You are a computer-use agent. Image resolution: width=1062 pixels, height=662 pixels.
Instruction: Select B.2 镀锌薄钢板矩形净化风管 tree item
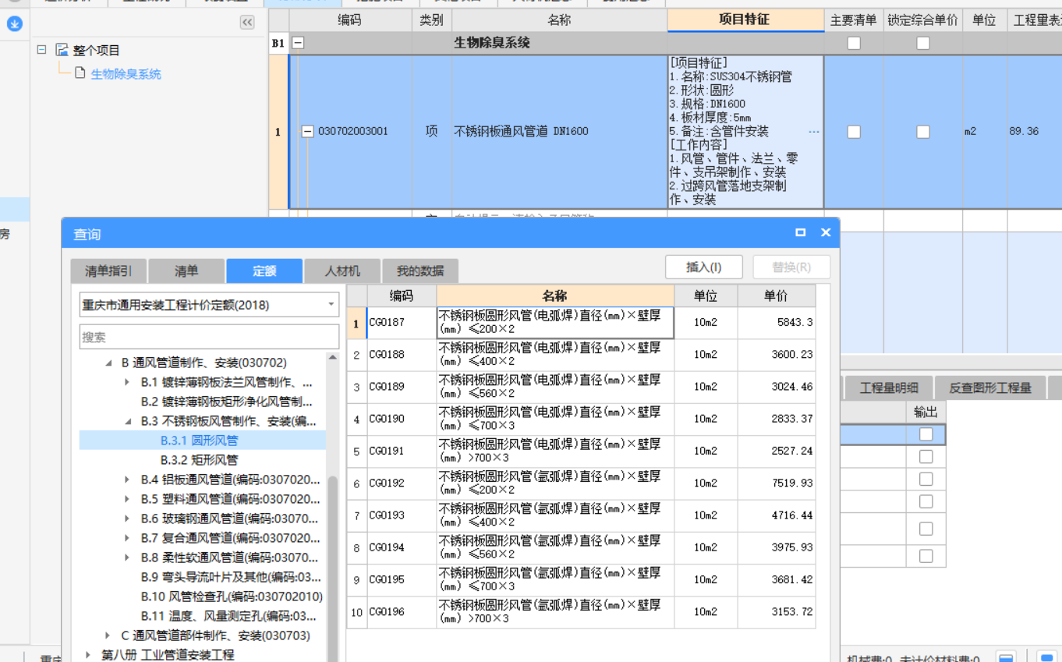pyautogui.click(x=227, y=402)
